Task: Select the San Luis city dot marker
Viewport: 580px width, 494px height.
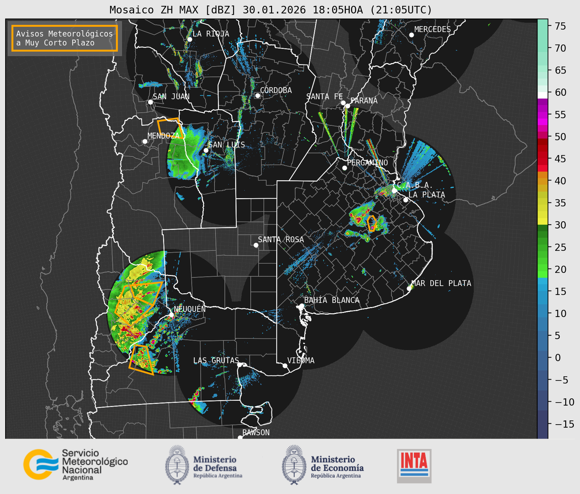Action: point(206,150)
